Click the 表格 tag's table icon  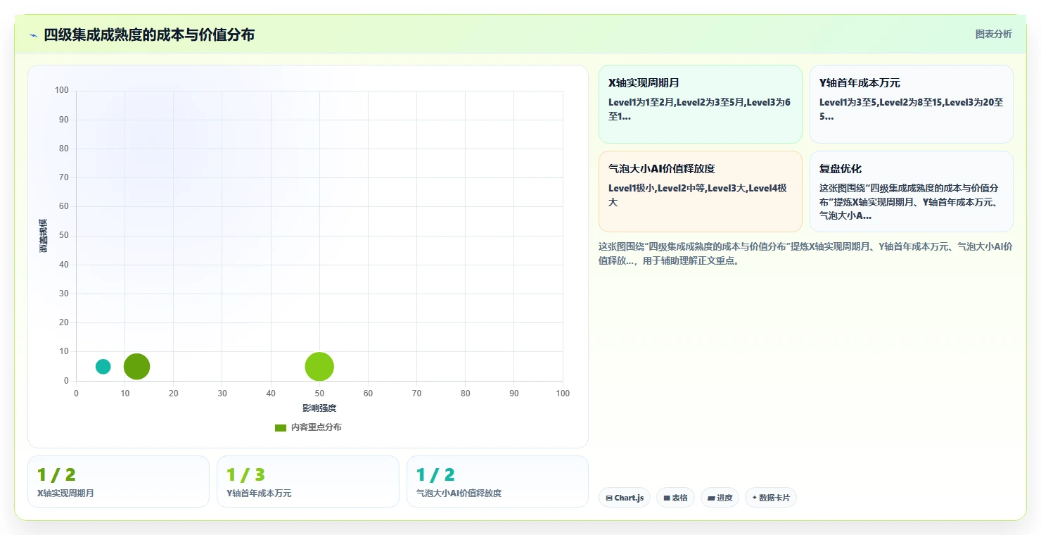point(667,498)
